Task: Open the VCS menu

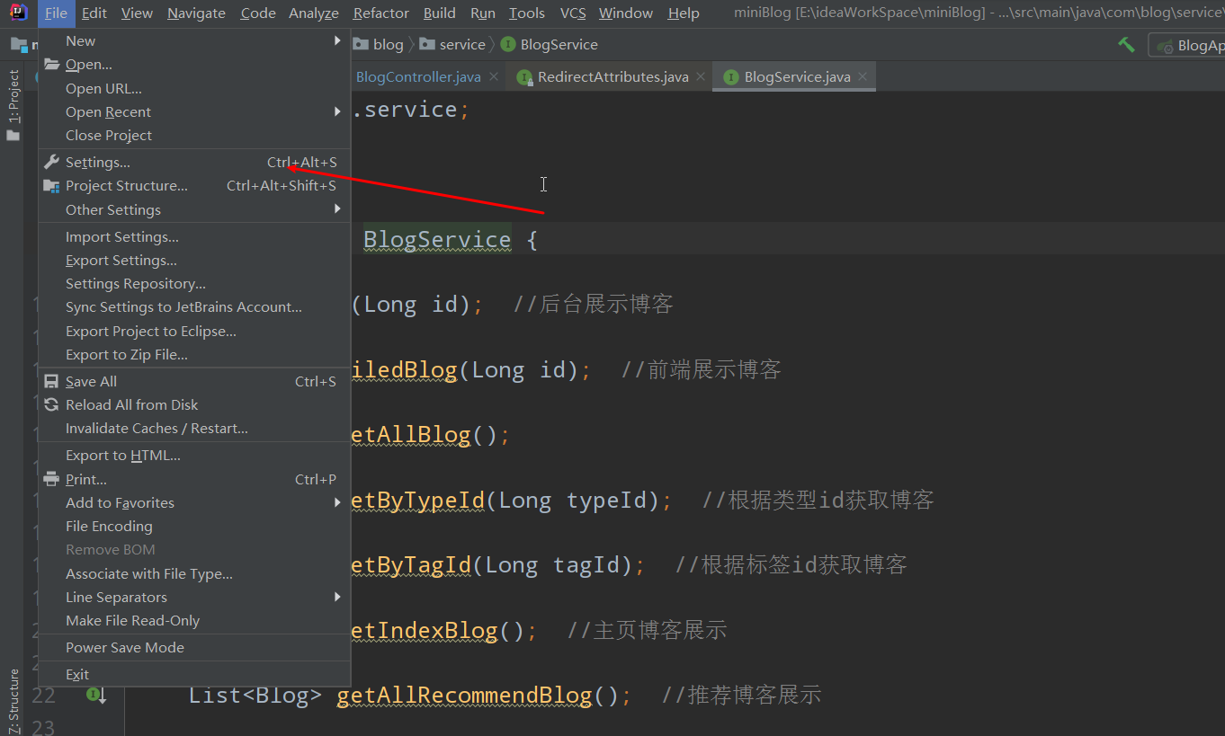Action: tap(573, 13)
